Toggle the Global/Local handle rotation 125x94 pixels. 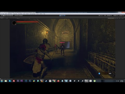tap(21, 16)
